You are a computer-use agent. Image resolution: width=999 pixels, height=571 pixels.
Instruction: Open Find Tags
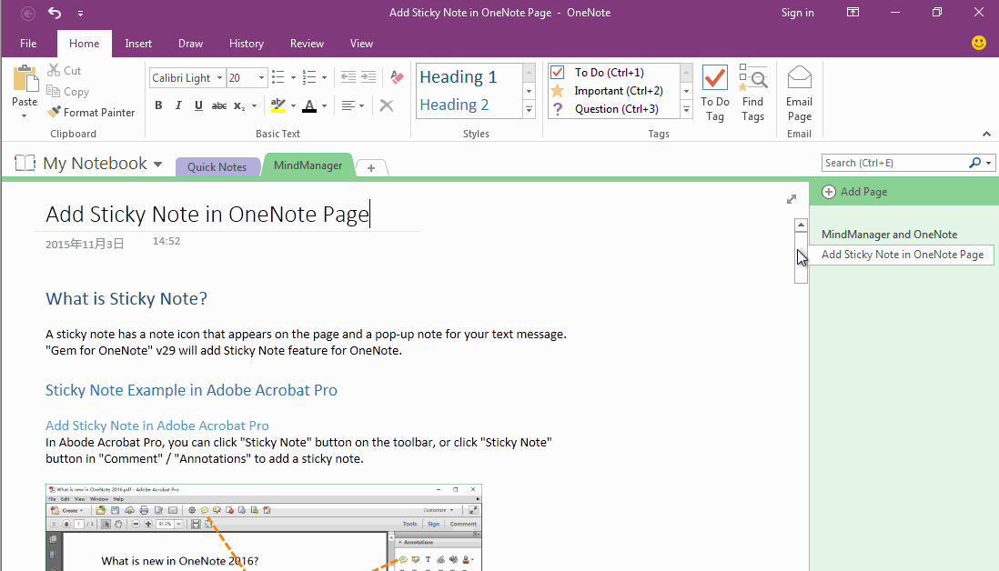click(x=753, y=91)
